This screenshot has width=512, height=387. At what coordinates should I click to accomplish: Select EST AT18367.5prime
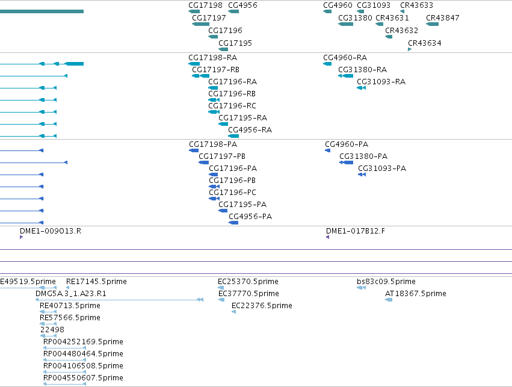point(389,300)
